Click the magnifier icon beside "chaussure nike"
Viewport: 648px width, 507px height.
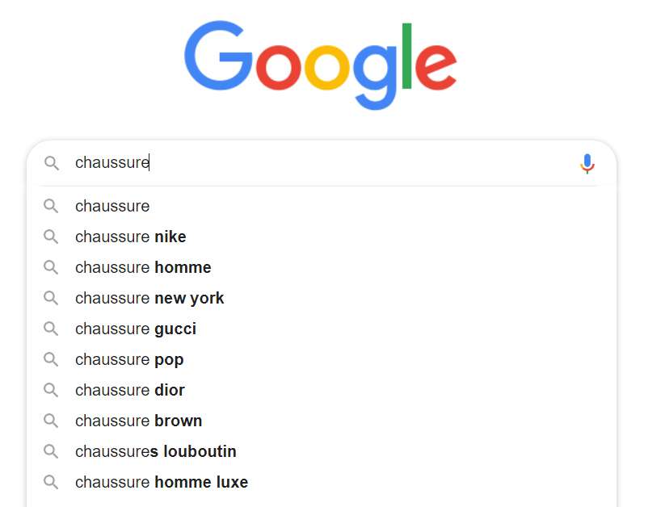click(x=52, y=237)
